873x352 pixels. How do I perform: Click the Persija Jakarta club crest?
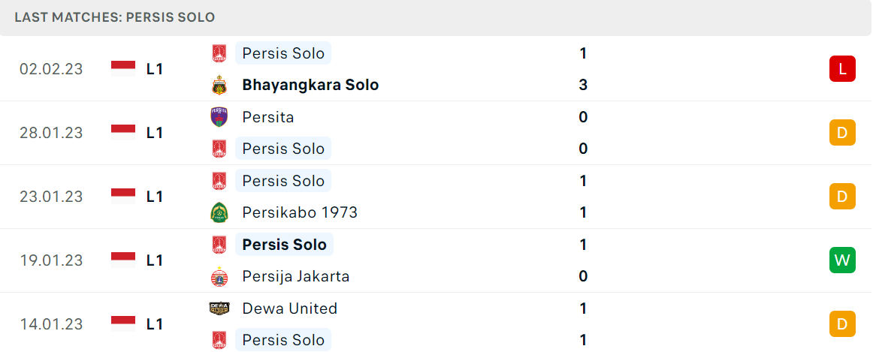[219, 276]
